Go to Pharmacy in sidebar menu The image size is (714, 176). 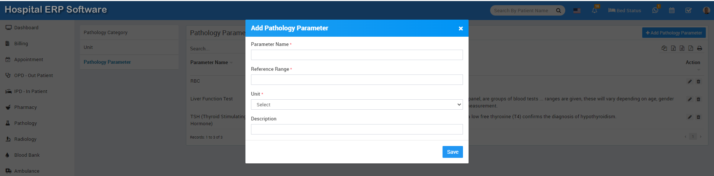point(25,107)
